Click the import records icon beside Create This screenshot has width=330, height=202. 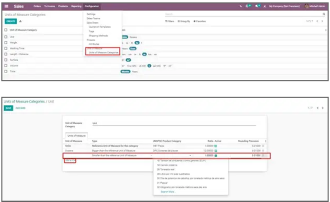click(20, 21)
